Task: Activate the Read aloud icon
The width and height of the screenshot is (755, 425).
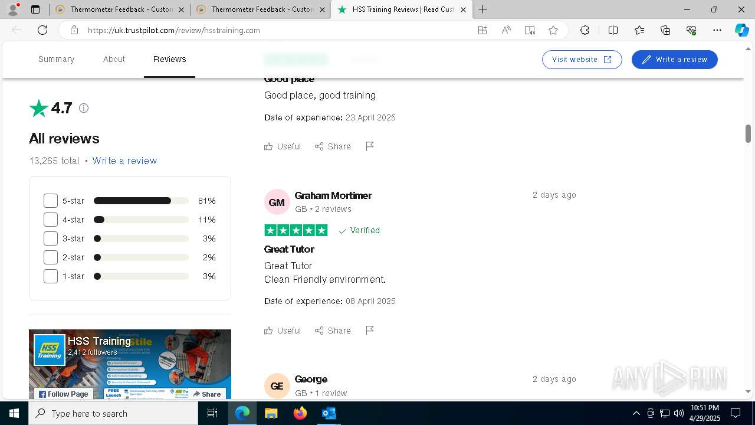Action: [x=506, y=30]
